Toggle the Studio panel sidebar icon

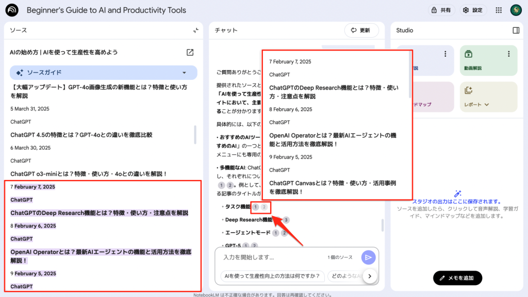516,30
